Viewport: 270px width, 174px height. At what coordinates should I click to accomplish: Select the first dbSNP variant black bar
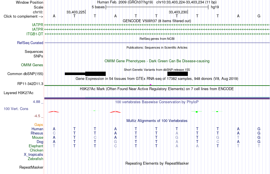click(x=85, y=74)
